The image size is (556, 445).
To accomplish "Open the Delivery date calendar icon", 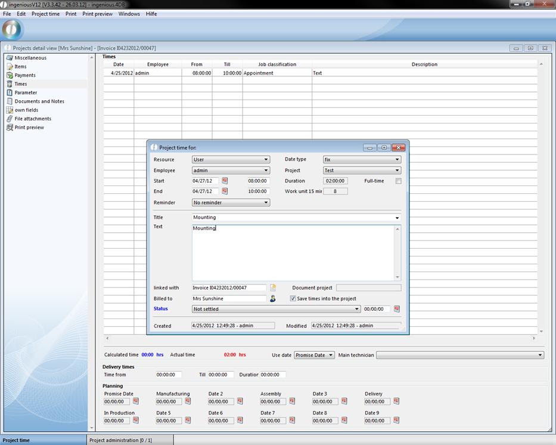I will 396,401.
